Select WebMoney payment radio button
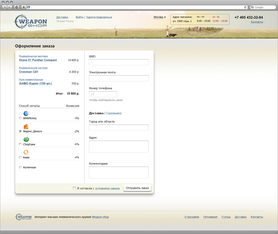Screen dimensions: 278x234 (x=20, y=118)
